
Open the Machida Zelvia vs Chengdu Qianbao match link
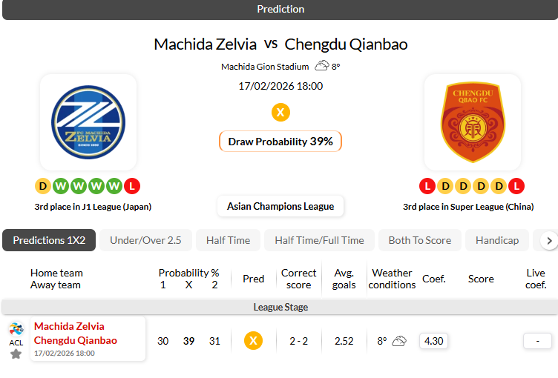pyautogui.click(x=76, y=334)
